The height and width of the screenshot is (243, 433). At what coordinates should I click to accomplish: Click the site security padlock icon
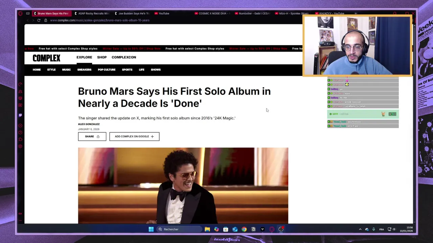(46, 20)
